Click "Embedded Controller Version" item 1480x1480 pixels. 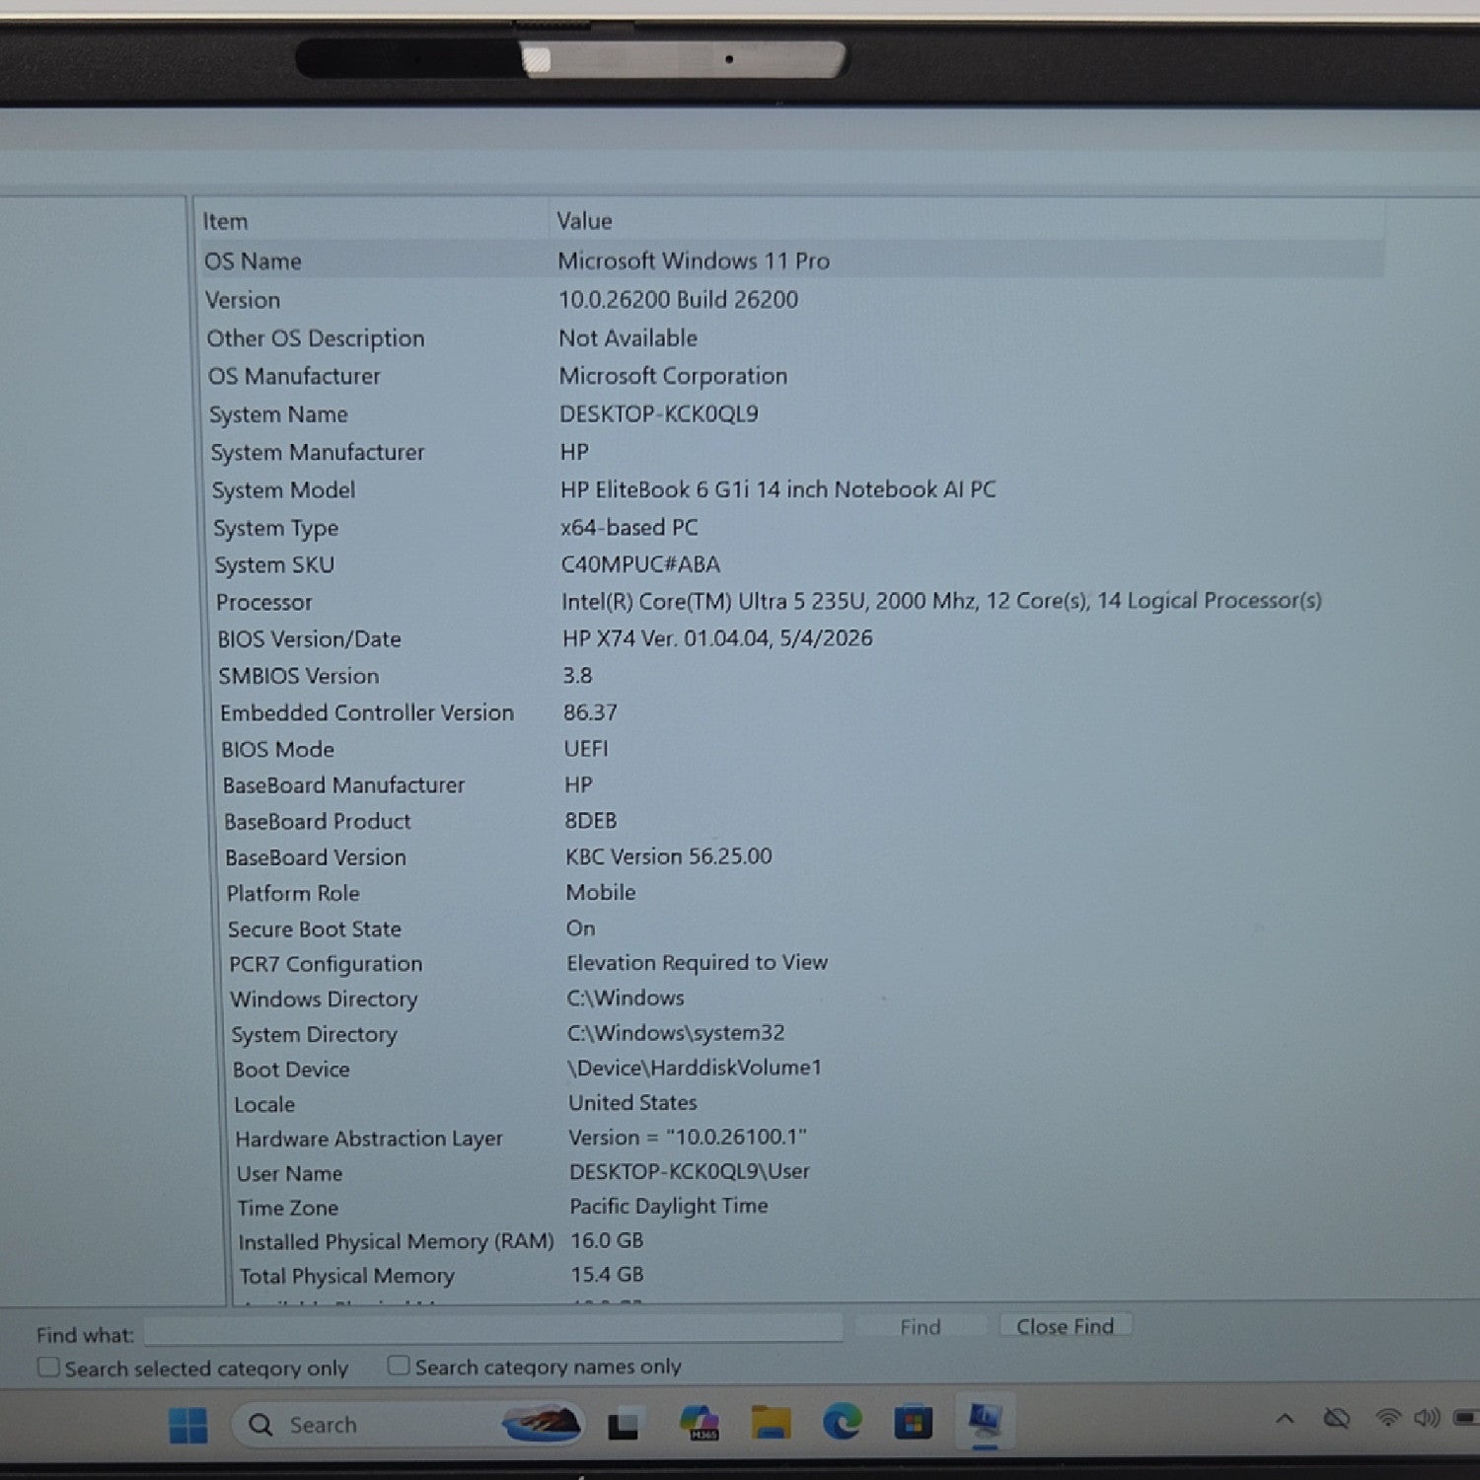367,712
